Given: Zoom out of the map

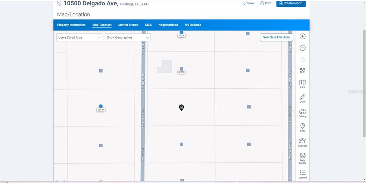Looking at the screenshot, I should (x=302, y=48).
